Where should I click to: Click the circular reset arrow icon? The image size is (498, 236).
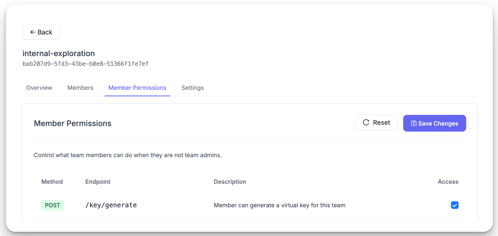tap(366, 122)
